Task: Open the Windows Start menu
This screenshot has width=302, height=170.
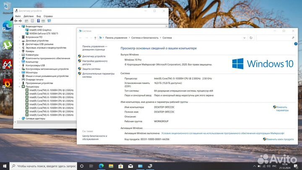Action: (5, 166)
